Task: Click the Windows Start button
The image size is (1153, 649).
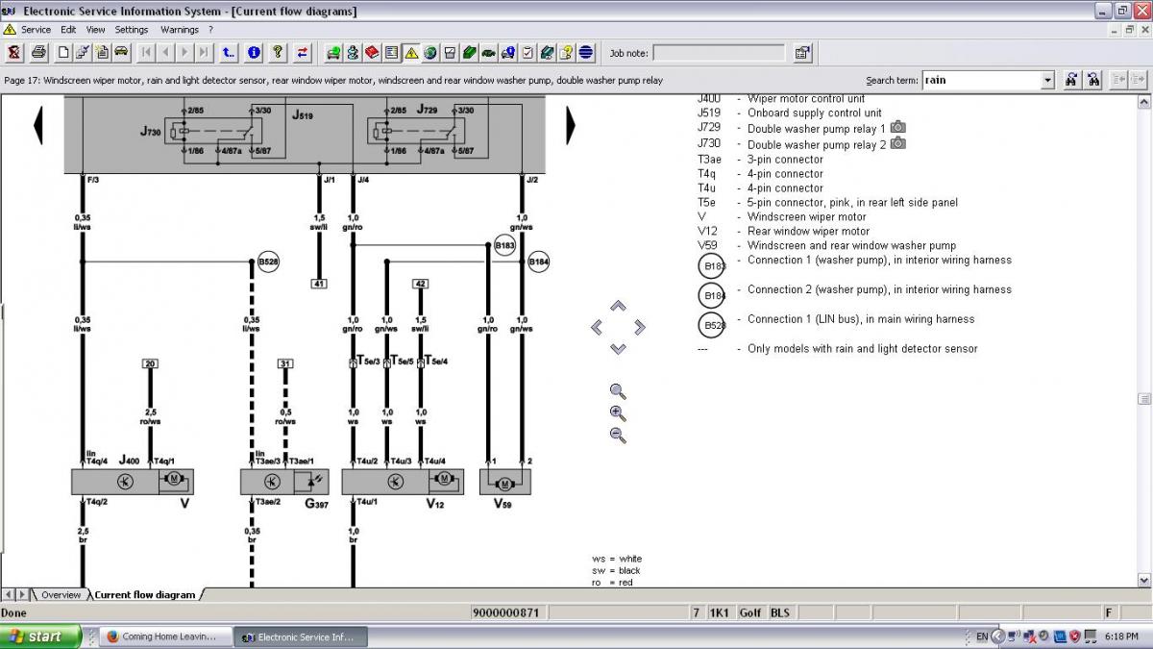Action: (x=40, y=637)
